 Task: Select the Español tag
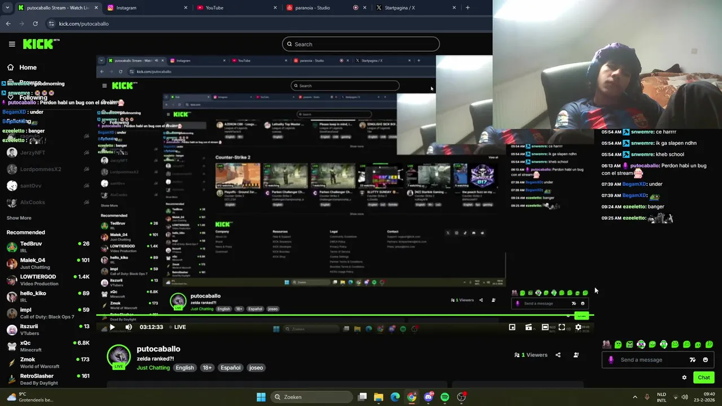[x=231, y=368]
